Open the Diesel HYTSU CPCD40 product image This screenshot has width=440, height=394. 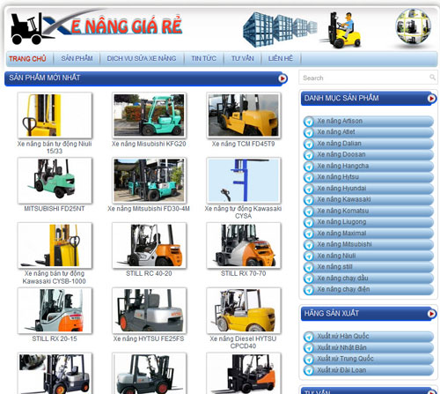point(244,310)
